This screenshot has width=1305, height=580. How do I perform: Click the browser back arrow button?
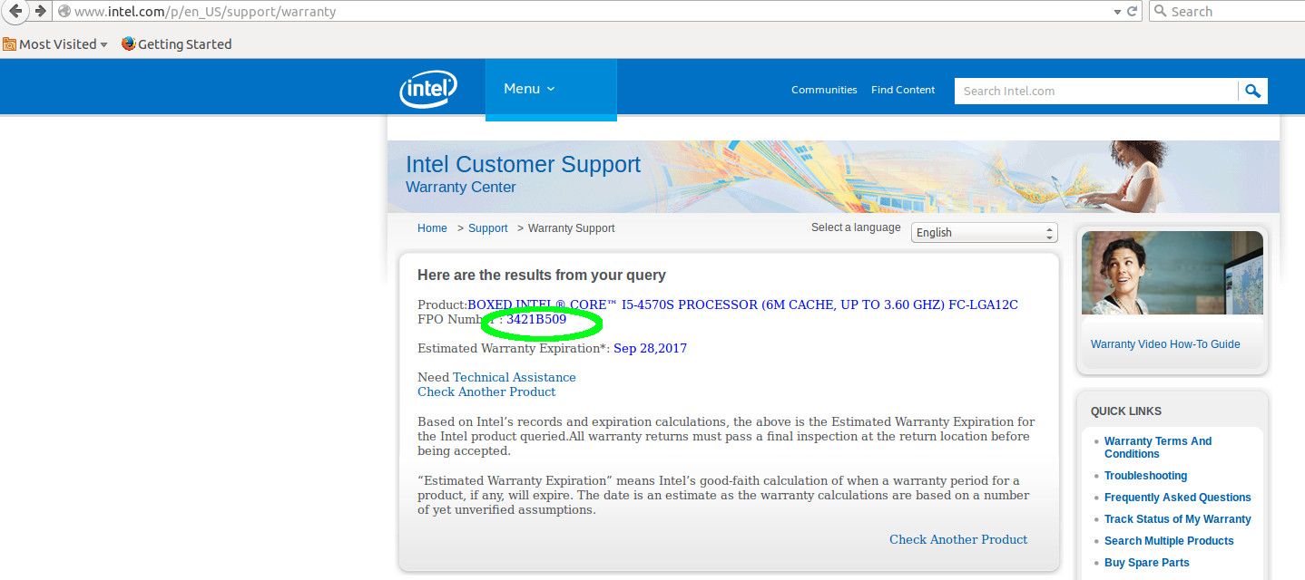(15, 11)
